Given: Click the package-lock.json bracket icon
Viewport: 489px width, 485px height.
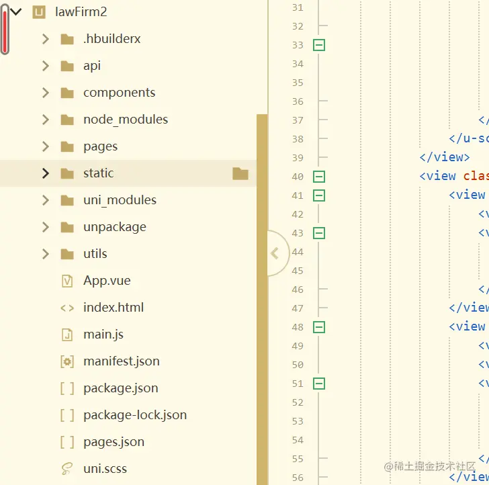Looking at the screenshot, I should [x=67, y=416].
